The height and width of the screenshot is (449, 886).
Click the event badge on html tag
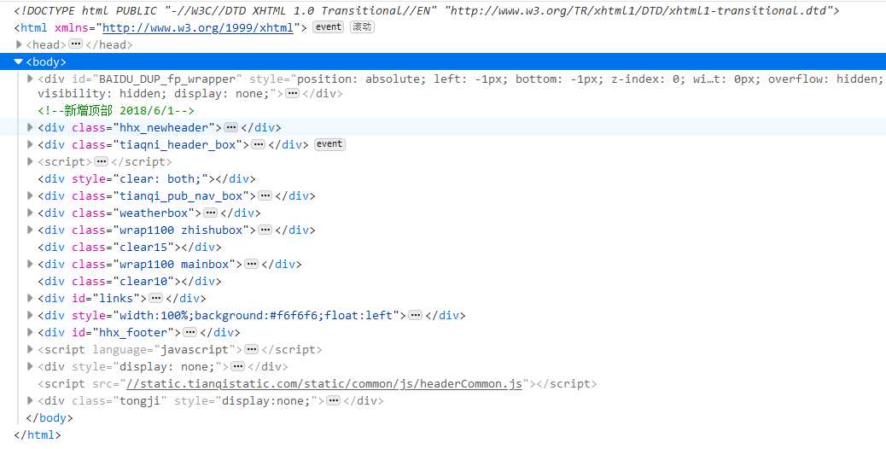[x=328, y=27]
